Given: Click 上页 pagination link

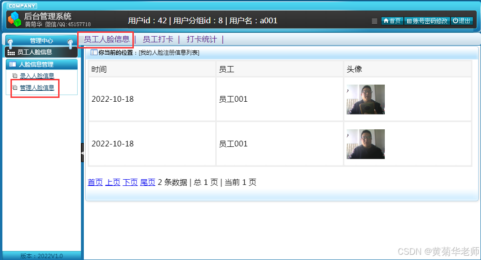Looking at the screenshot, I should click(x=112, y=182).
